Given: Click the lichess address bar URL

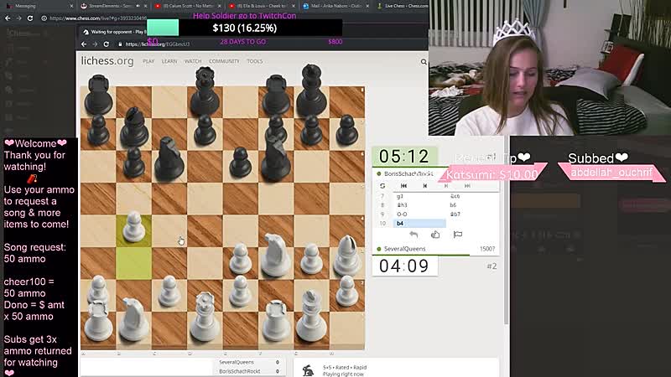Looking at the screenshot, I should [173, 44].
